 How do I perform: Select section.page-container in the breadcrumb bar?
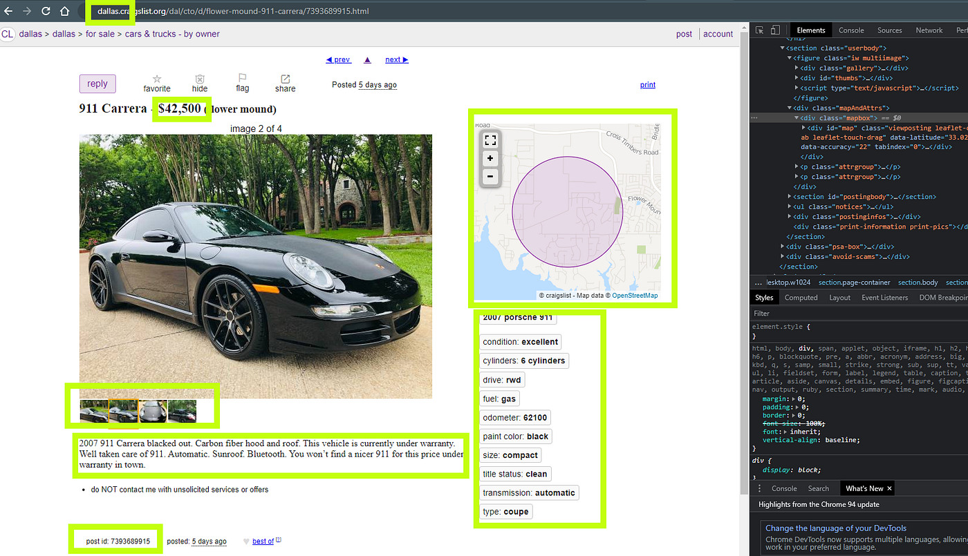[854, 282]
